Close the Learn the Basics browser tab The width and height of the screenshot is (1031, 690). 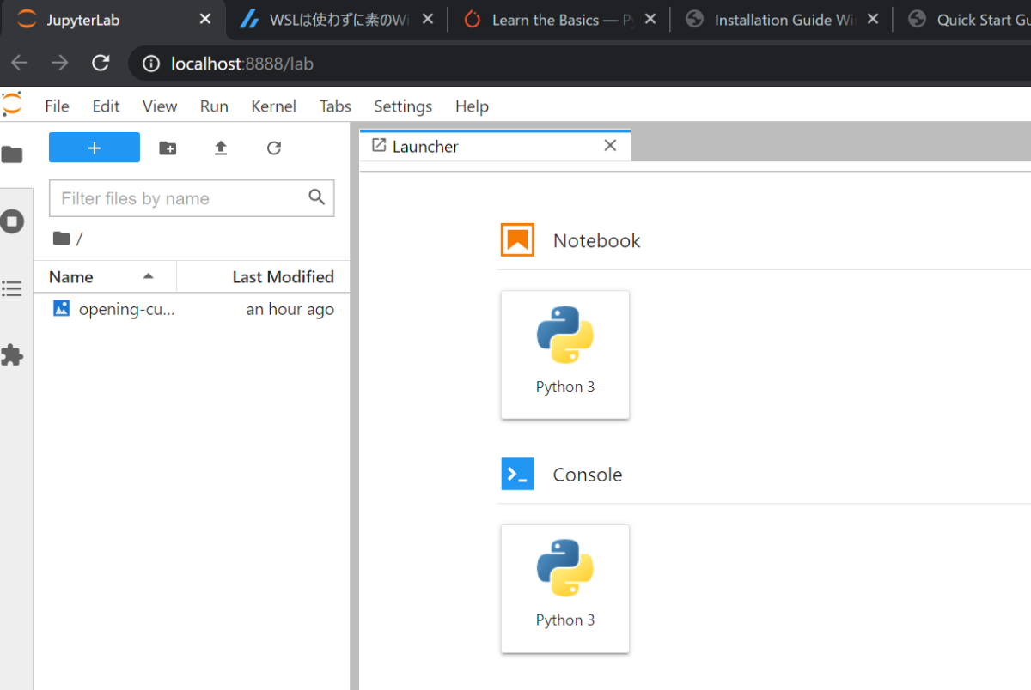click(650, 19)
